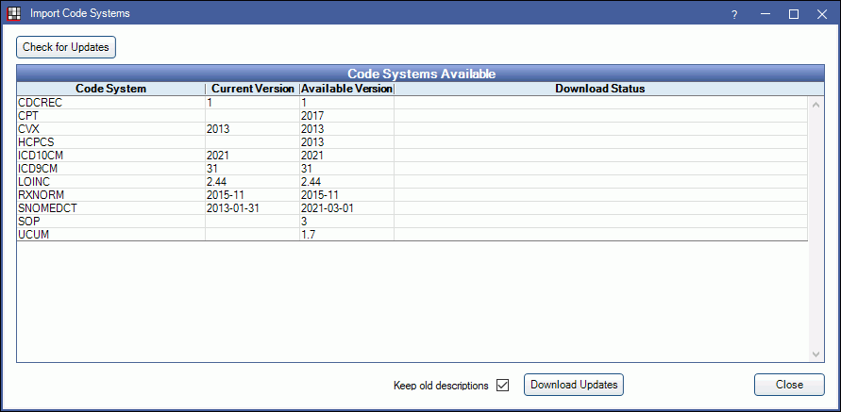Select the SNOMEDCT code system row
The width and height of the screenshot is (841, 412).
[412, 208]
